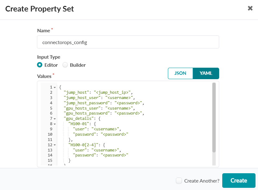
Task: Select the Editor input type
Action: (x=40, y=65)
